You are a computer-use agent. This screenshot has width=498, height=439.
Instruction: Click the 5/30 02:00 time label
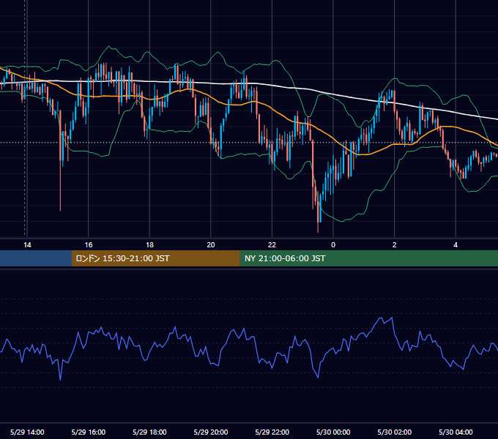pos(395,432)
